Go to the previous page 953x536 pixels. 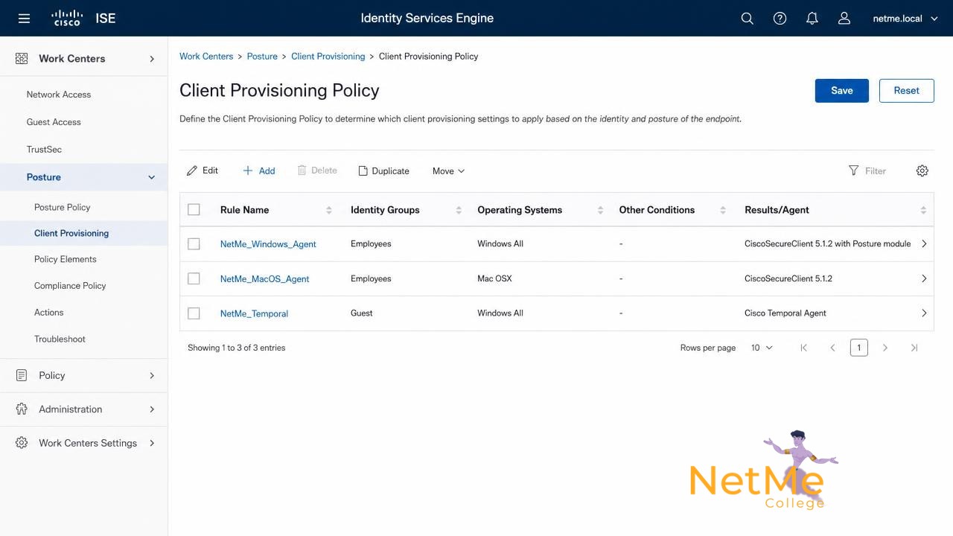click(x=832, y=348)
